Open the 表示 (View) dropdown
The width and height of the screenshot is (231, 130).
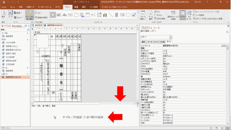[3, 19]
